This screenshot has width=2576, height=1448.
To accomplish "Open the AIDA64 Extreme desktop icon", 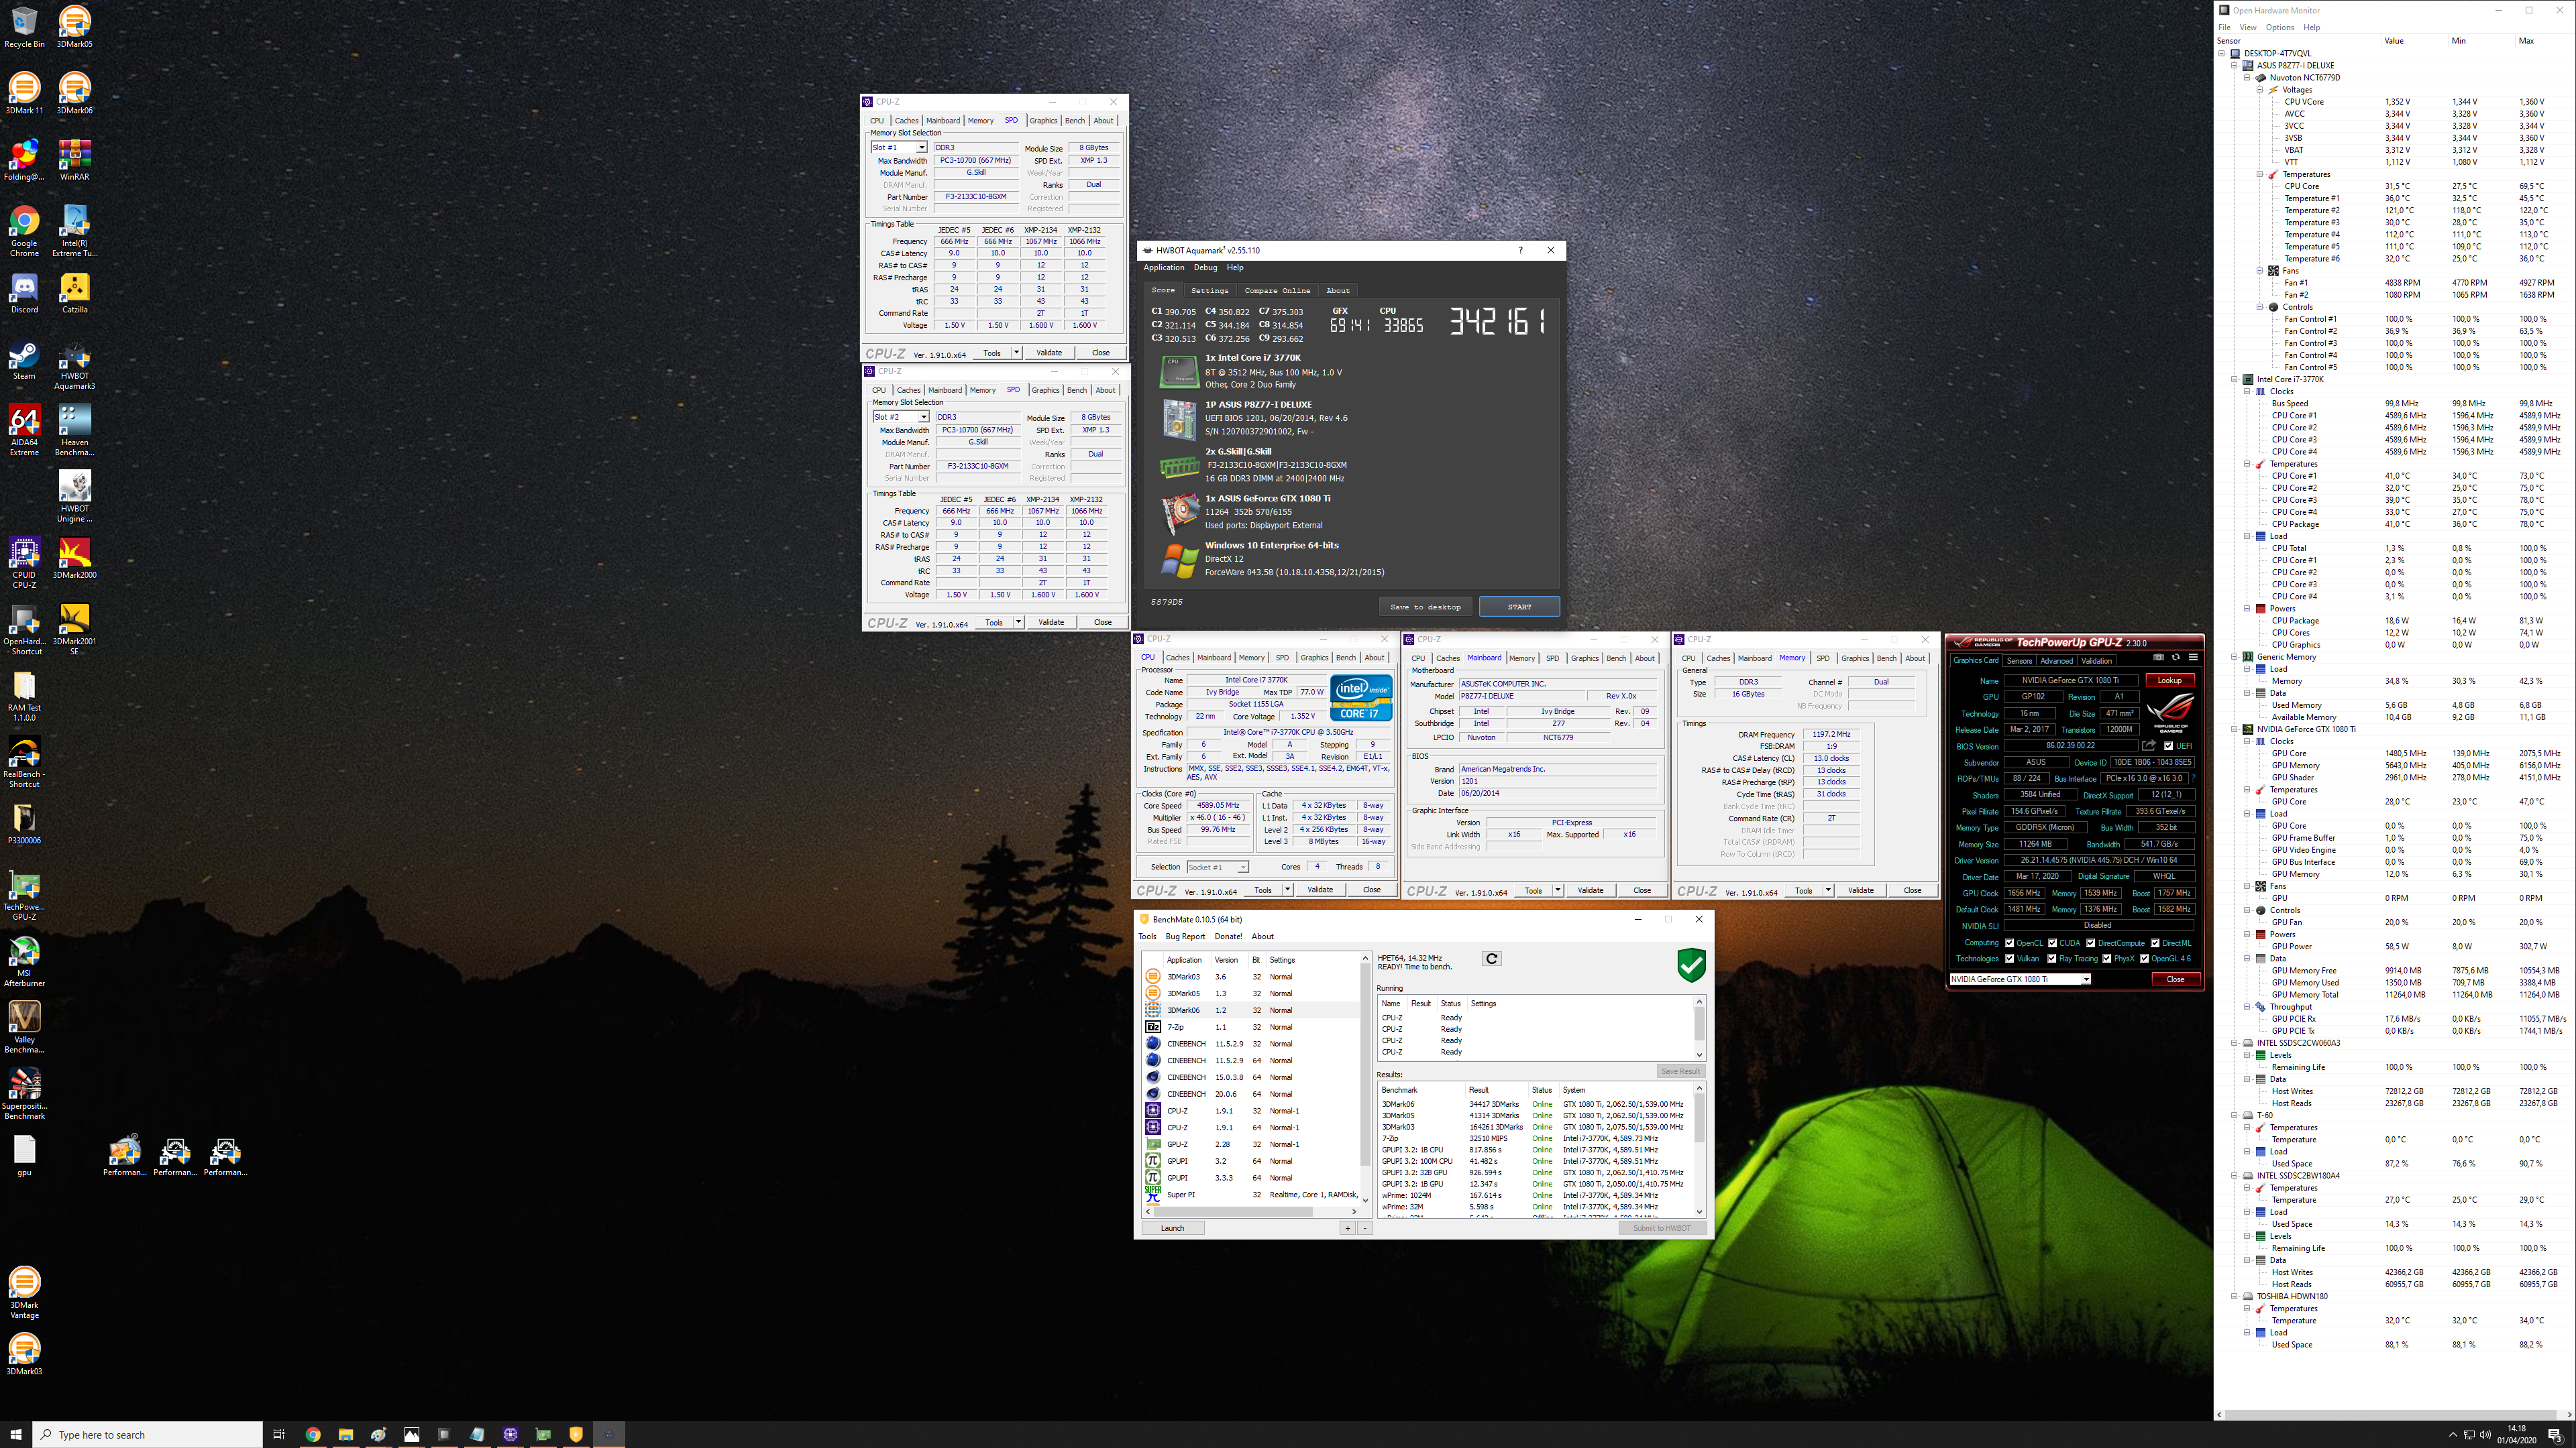I will click(x=24, y=430).
